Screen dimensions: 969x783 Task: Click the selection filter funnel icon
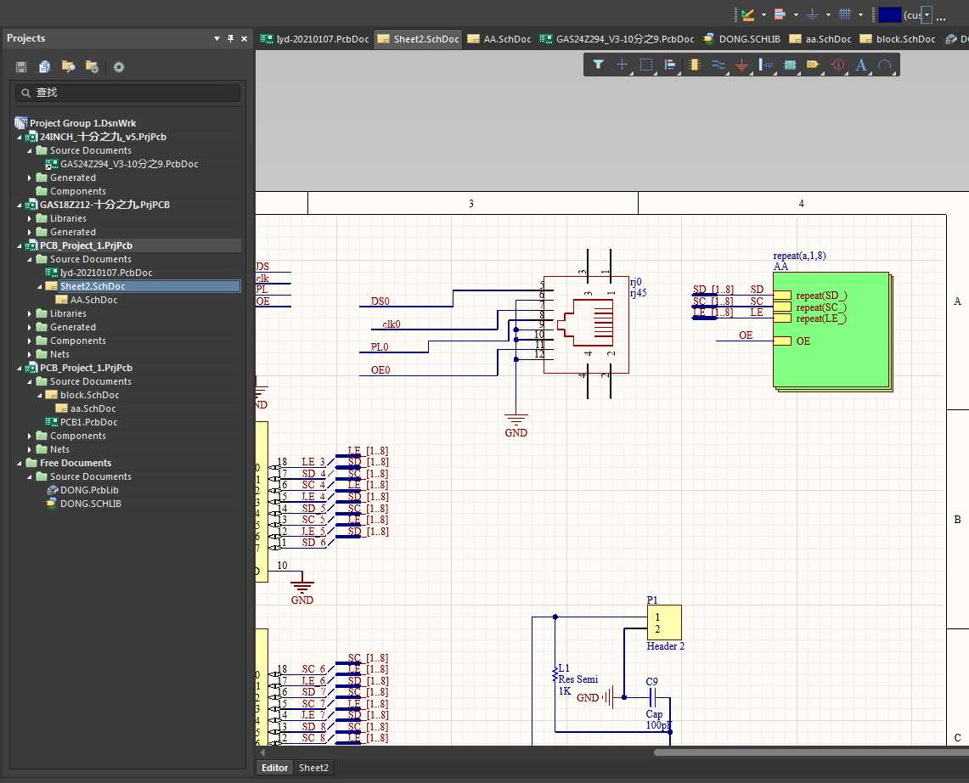(x=598, y=65)
